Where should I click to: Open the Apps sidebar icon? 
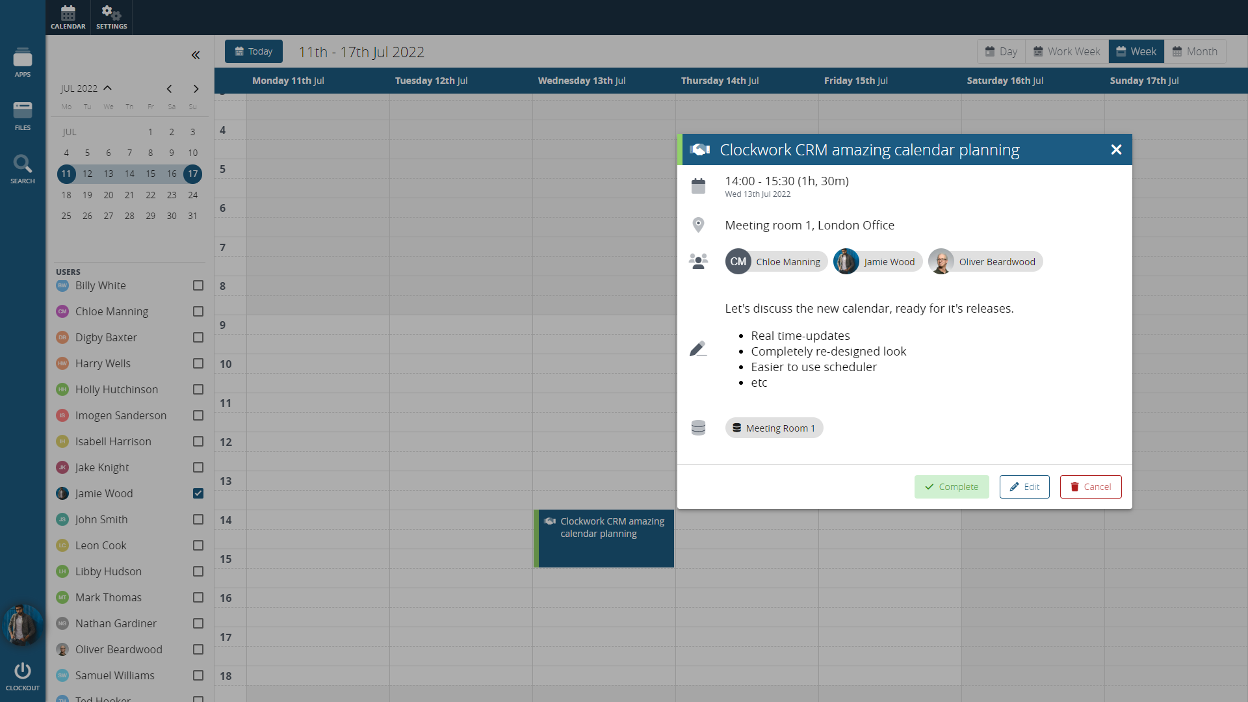pos(22,62)
